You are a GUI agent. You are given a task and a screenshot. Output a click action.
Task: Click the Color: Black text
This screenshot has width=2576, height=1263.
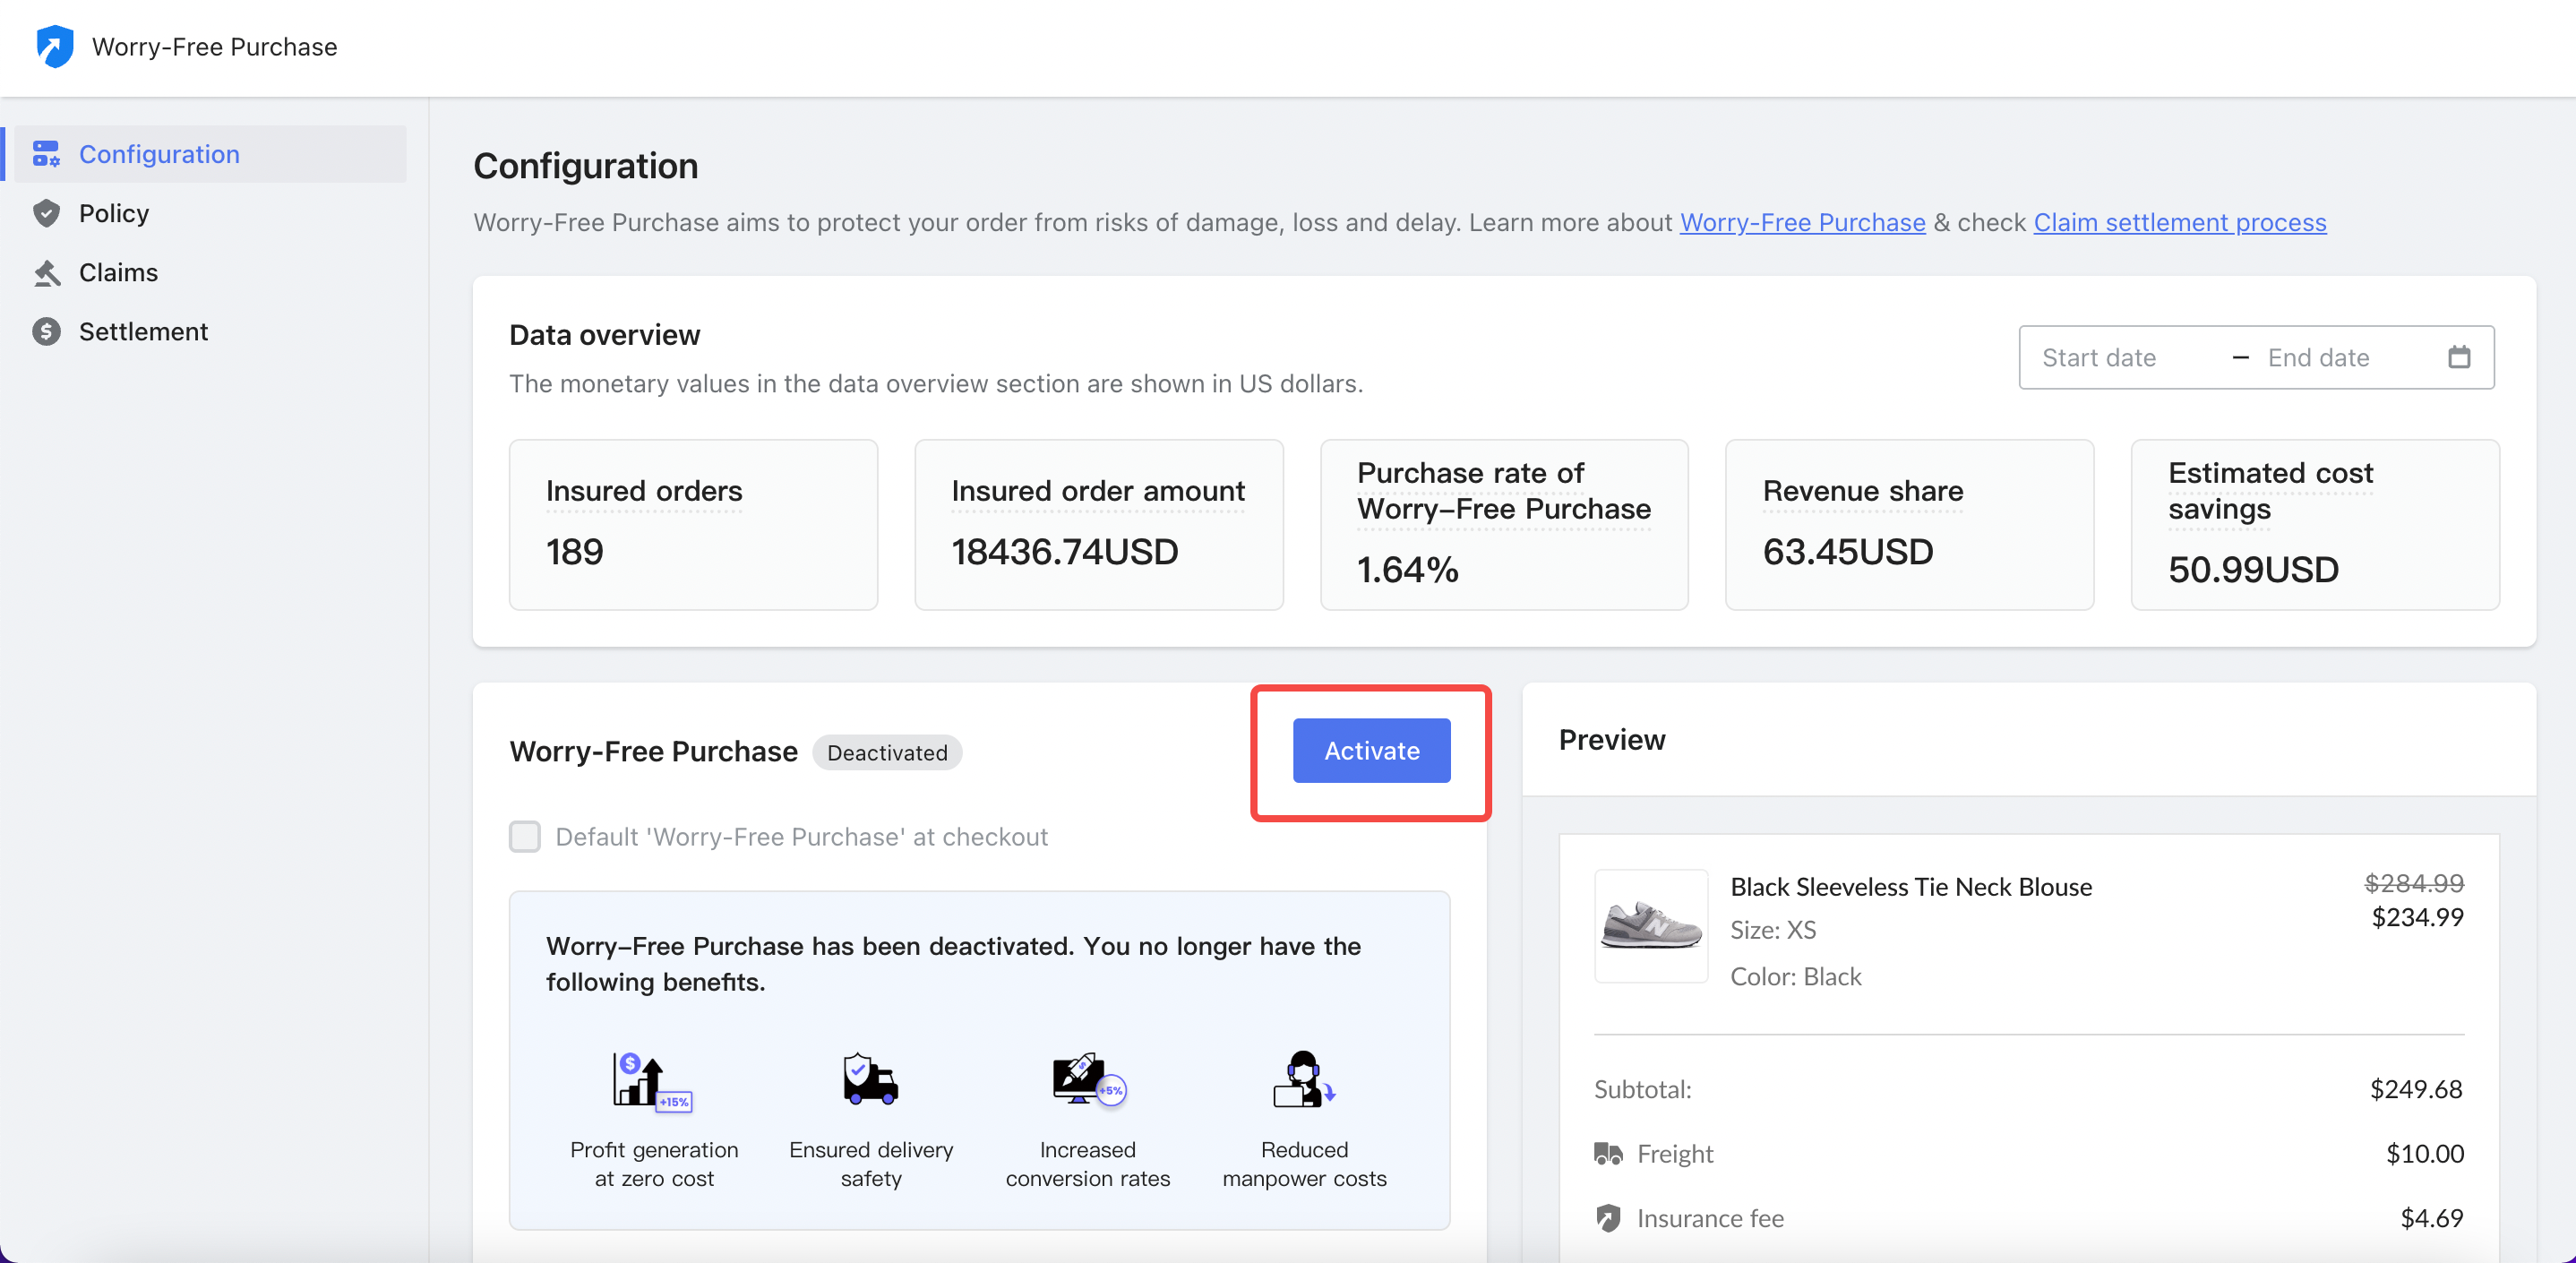click(1796, 977)
